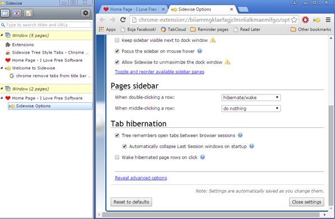Enable Wake hibernated page rows on click
The height and width of the screenshot is (219, 335).
click(x=117, y=157)
